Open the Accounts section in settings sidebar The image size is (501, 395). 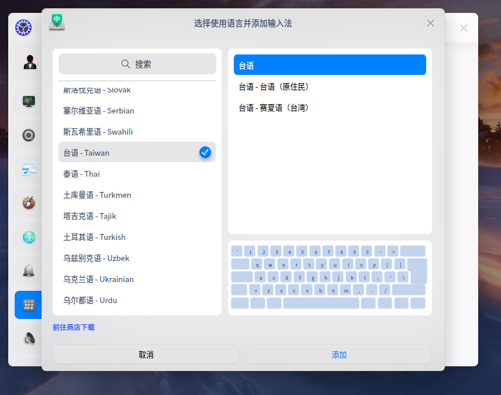pos(30,62)
